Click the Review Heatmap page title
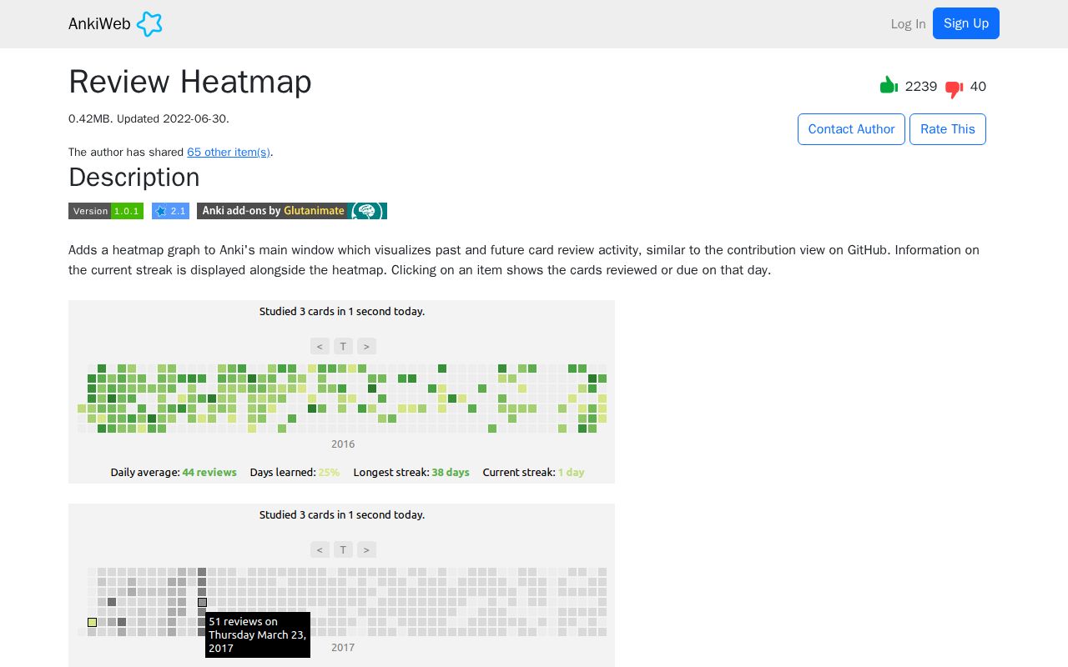This screenshot has height=667, width=1068. pos(190,82)
